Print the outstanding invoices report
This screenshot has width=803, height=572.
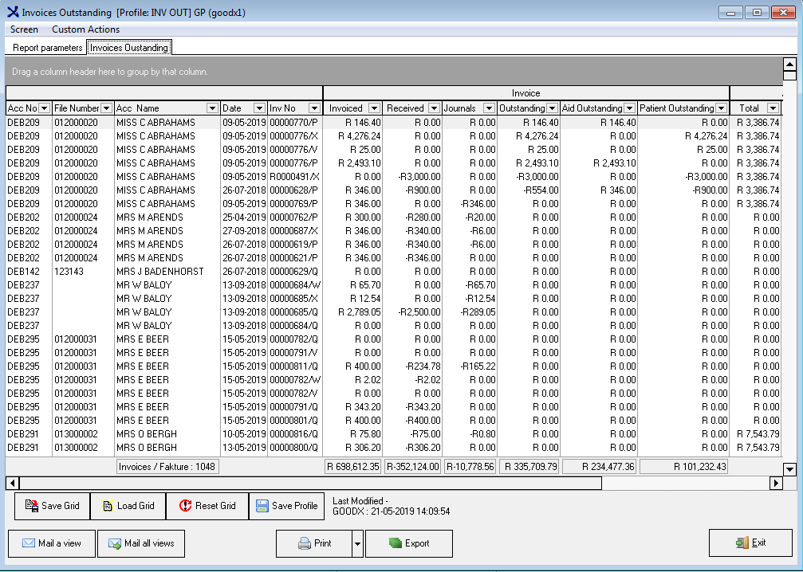coord(314,543)
